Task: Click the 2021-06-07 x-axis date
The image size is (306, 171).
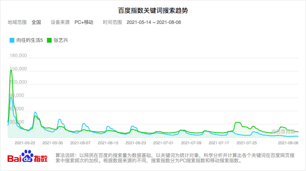Action: click(x=80, y=143)
